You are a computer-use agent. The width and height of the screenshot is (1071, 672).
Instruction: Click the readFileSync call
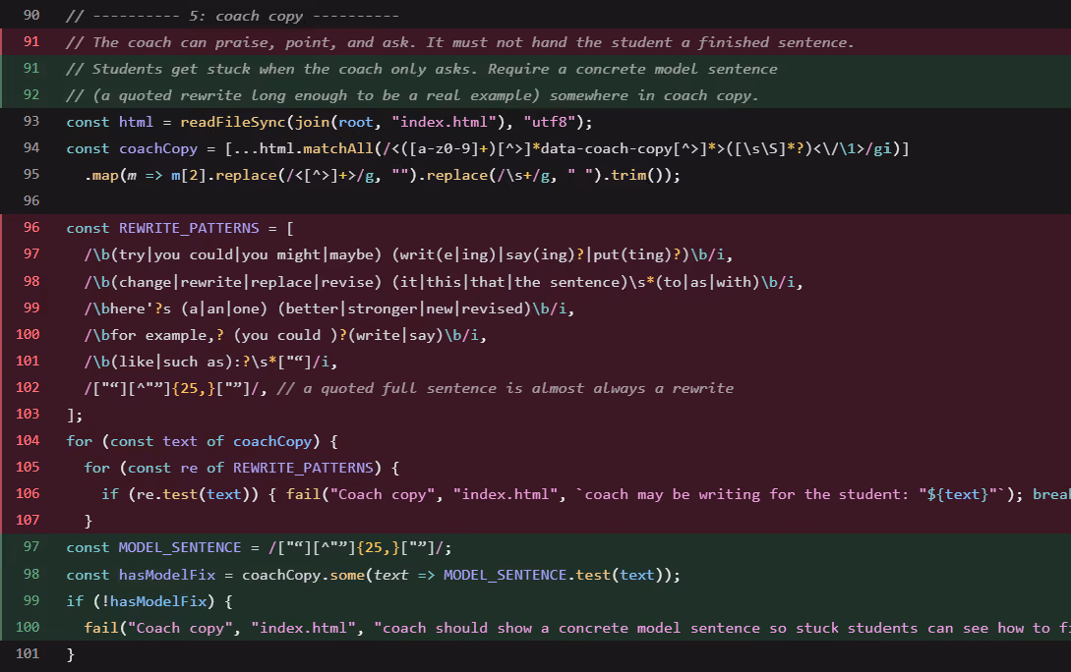pyautogui.click(x=232, y=122)
